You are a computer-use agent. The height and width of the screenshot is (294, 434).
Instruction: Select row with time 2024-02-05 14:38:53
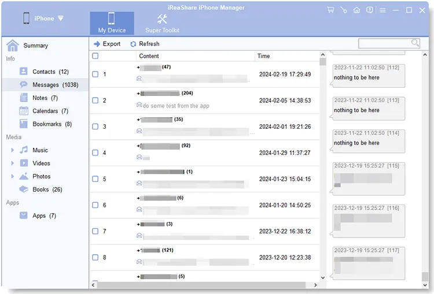[x=204, y=101]
